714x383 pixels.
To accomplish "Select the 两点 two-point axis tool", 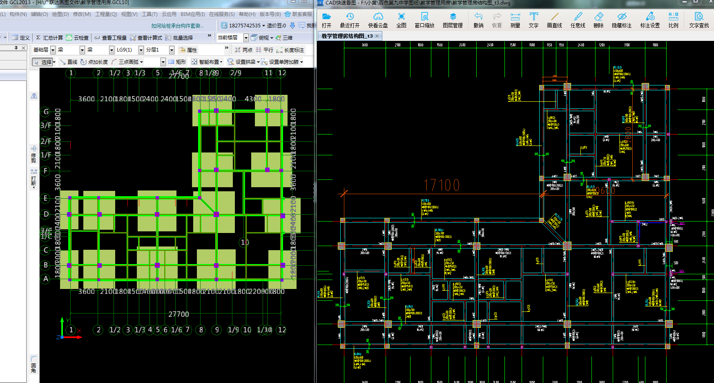I will 243,50.
